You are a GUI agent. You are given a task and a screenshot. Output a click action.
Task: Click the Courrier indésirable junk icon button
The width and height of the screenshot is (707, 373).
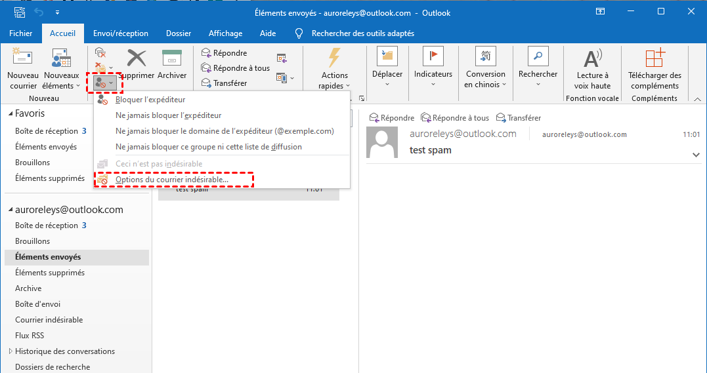tap(104, 83)
